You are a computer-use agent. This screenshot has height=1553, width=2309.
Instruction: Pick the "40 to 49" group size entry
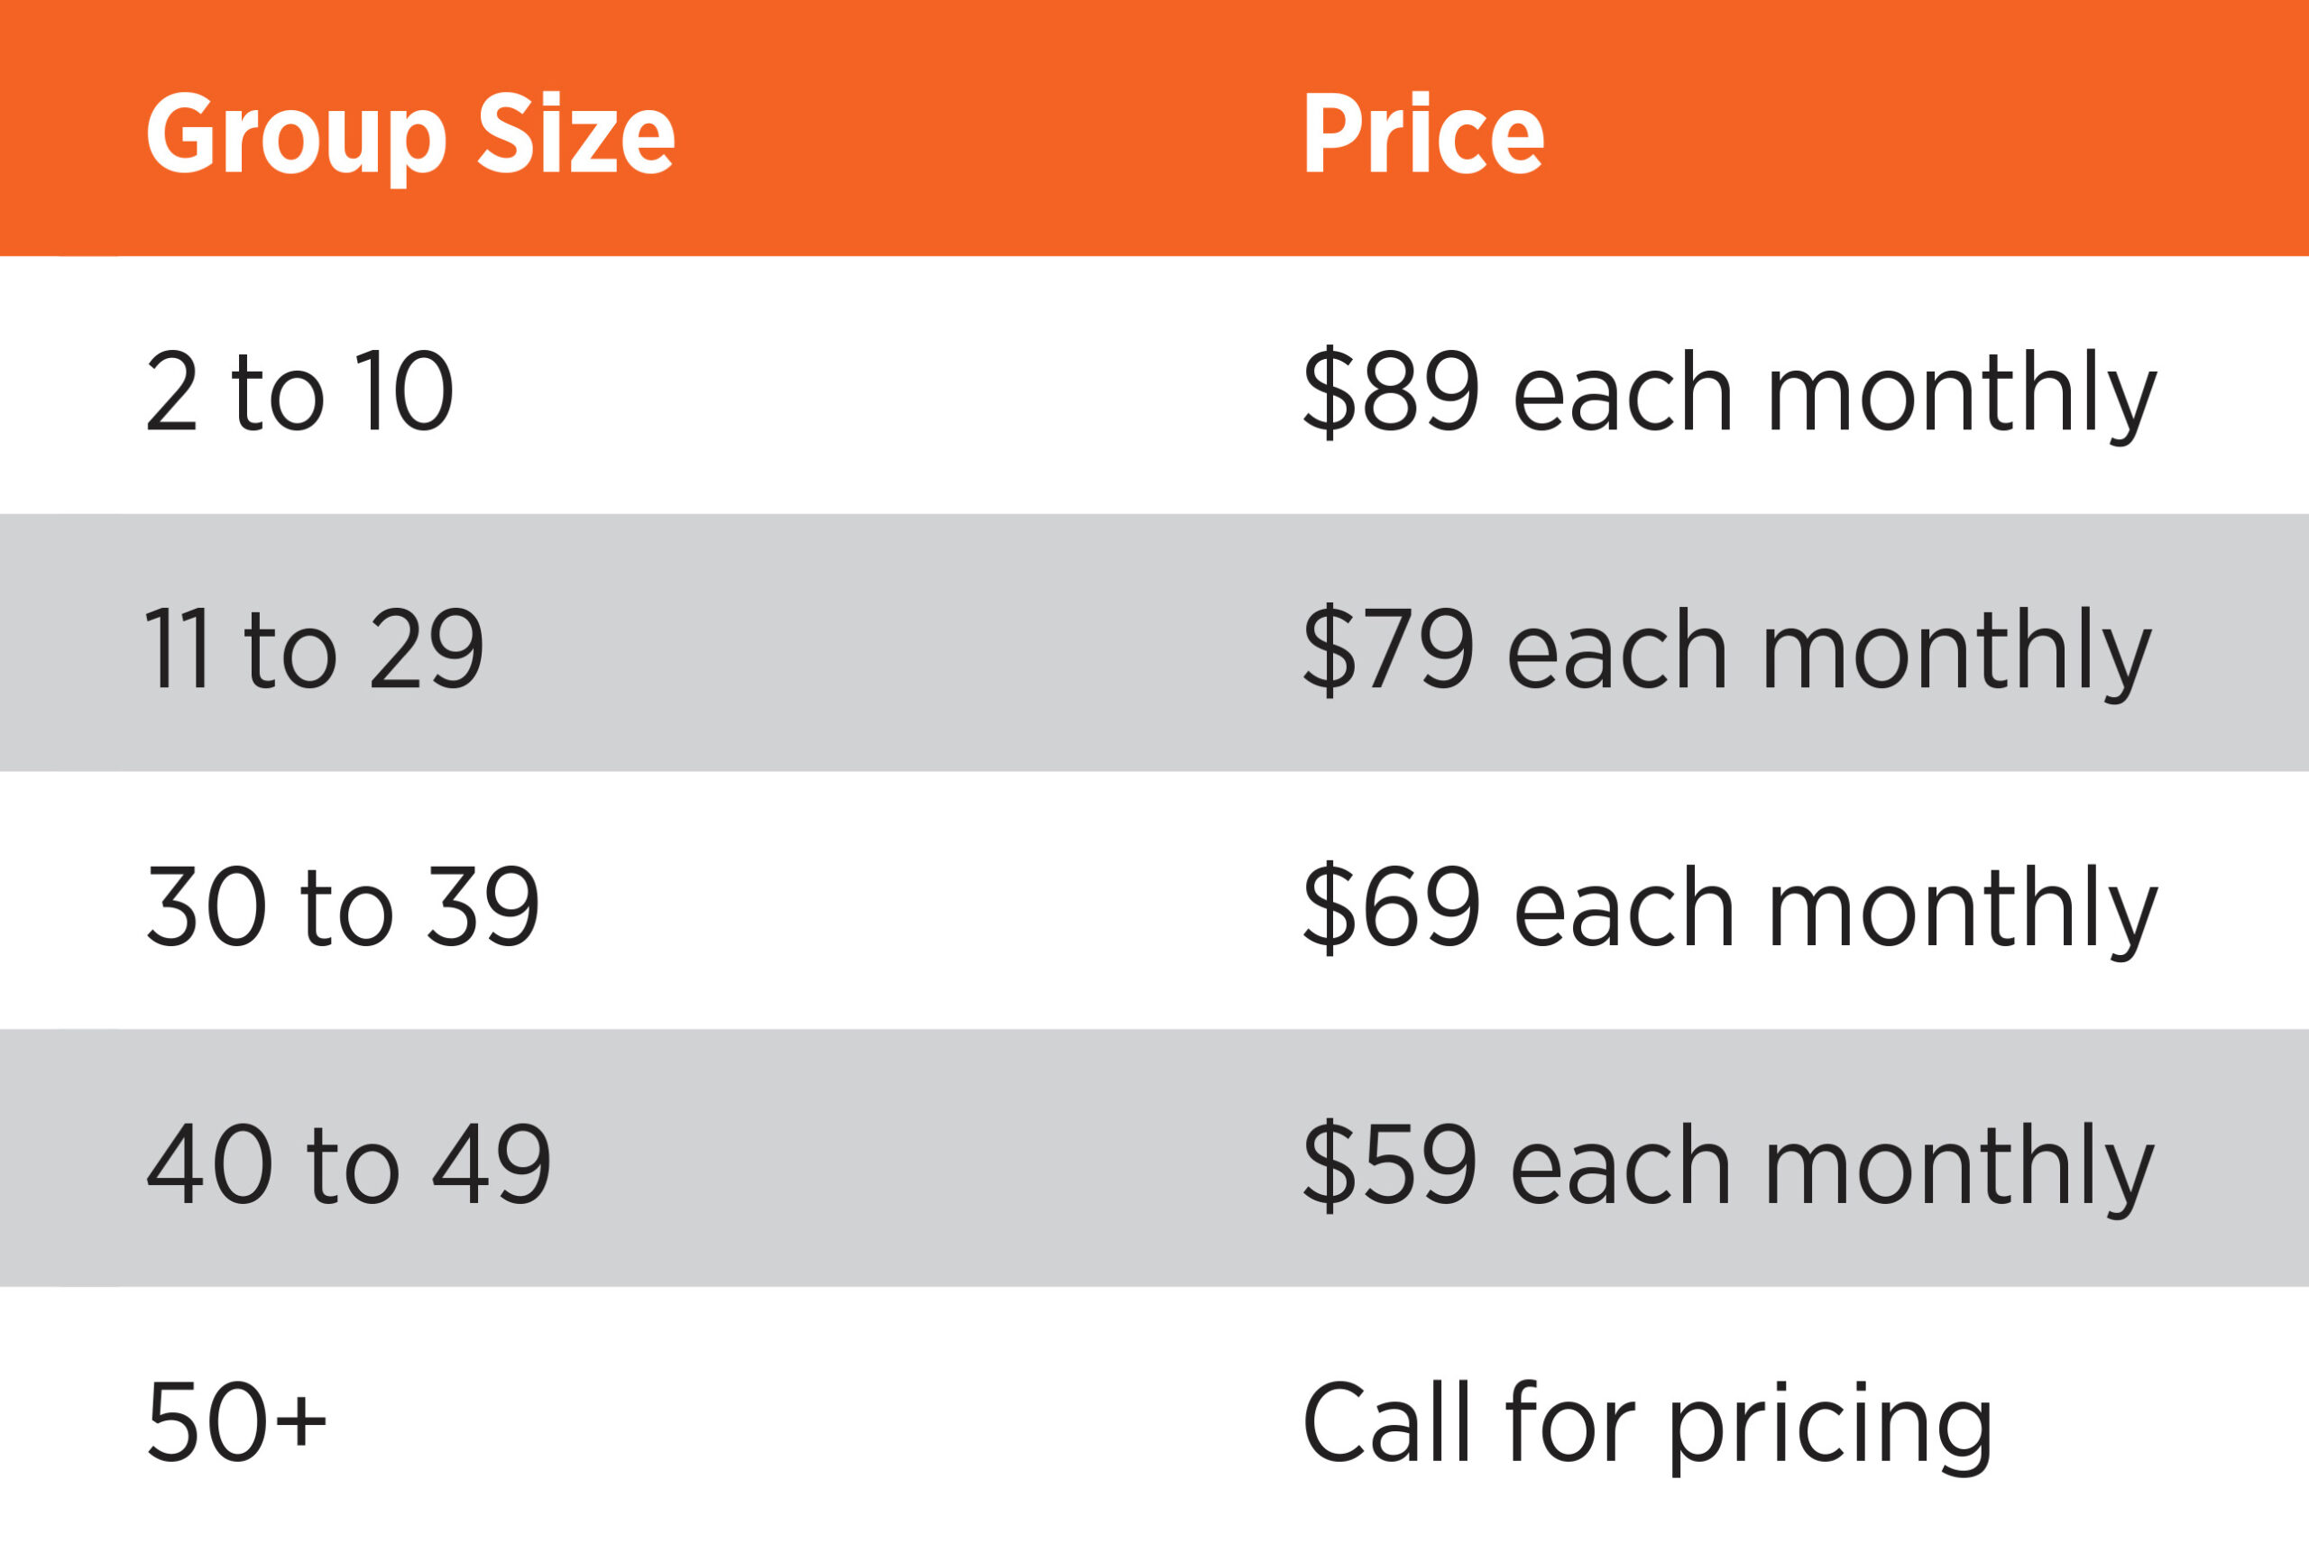point(349,1163)
